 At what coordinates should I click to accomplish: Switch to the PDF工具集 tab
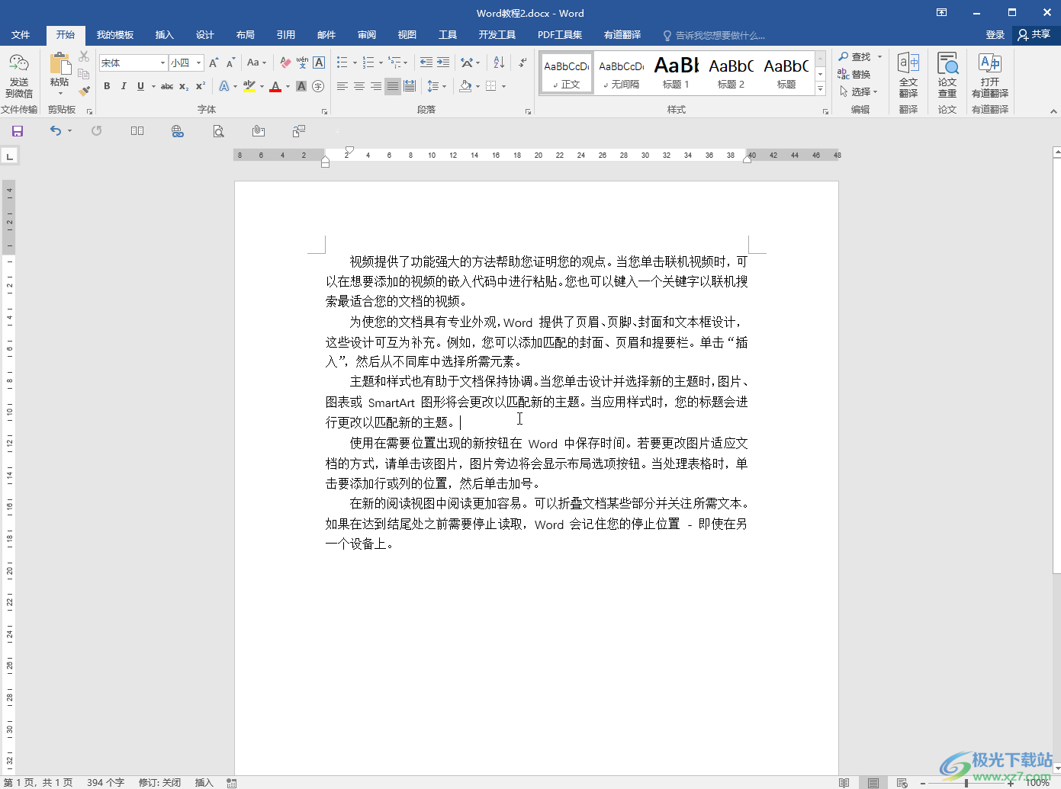[x=560, y=35]
